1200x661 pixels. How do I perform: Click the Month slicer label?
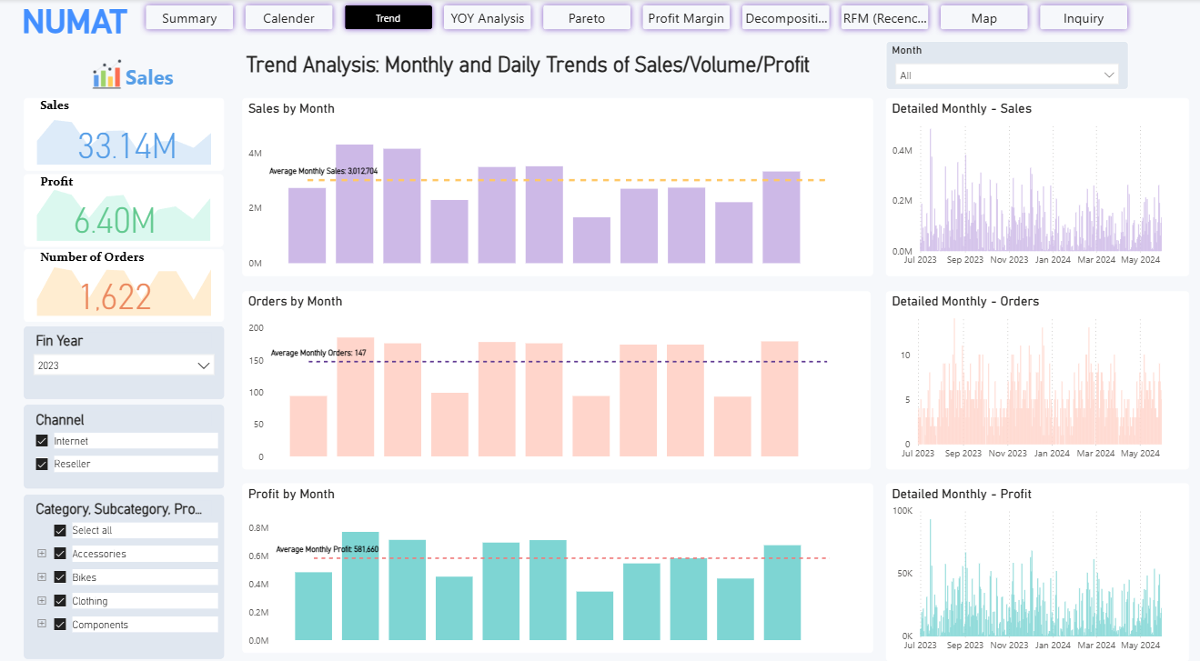point(907,51)
